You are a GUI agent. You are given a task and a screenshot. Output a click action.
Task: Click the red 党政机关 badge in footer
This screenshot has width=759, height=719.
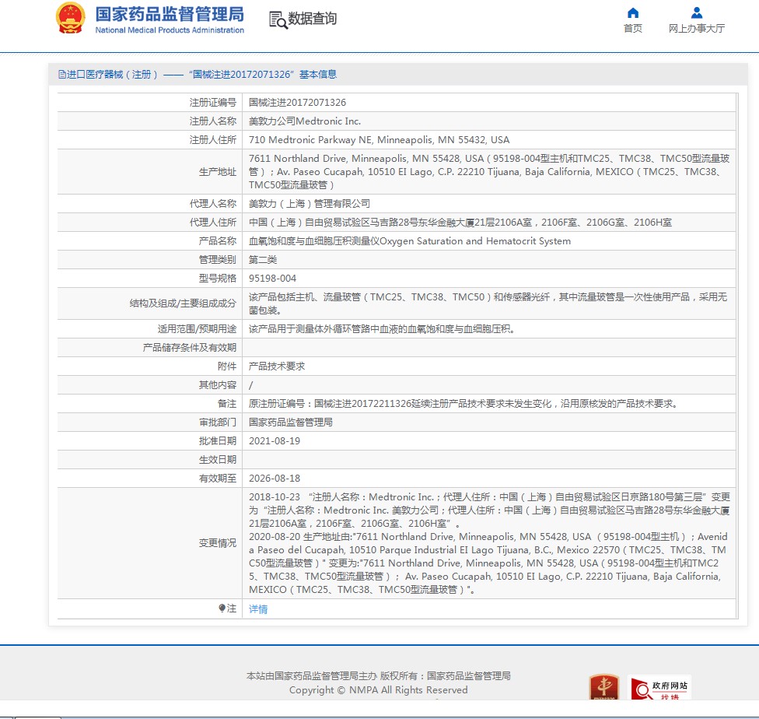tap(603, 687)
